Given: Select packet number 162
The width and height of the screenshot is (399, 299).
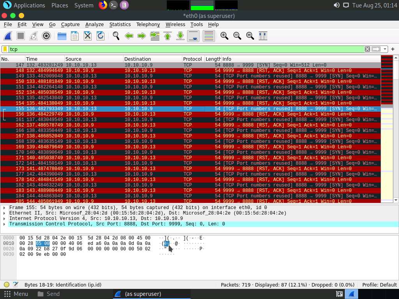Looking at the screenshot, I should point(190,125).
